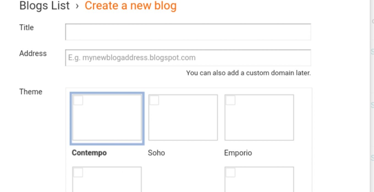Select the theme thumbnail below Emporio
The image size is (374, 192).
click(x=259, y=179)
